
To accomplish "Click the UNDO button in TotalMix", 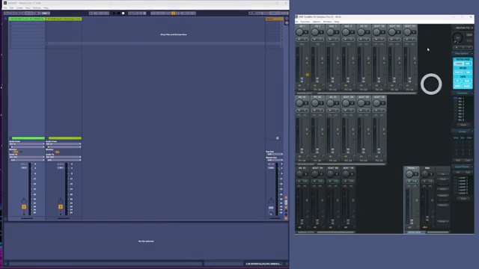I will [x=469, y=35].
